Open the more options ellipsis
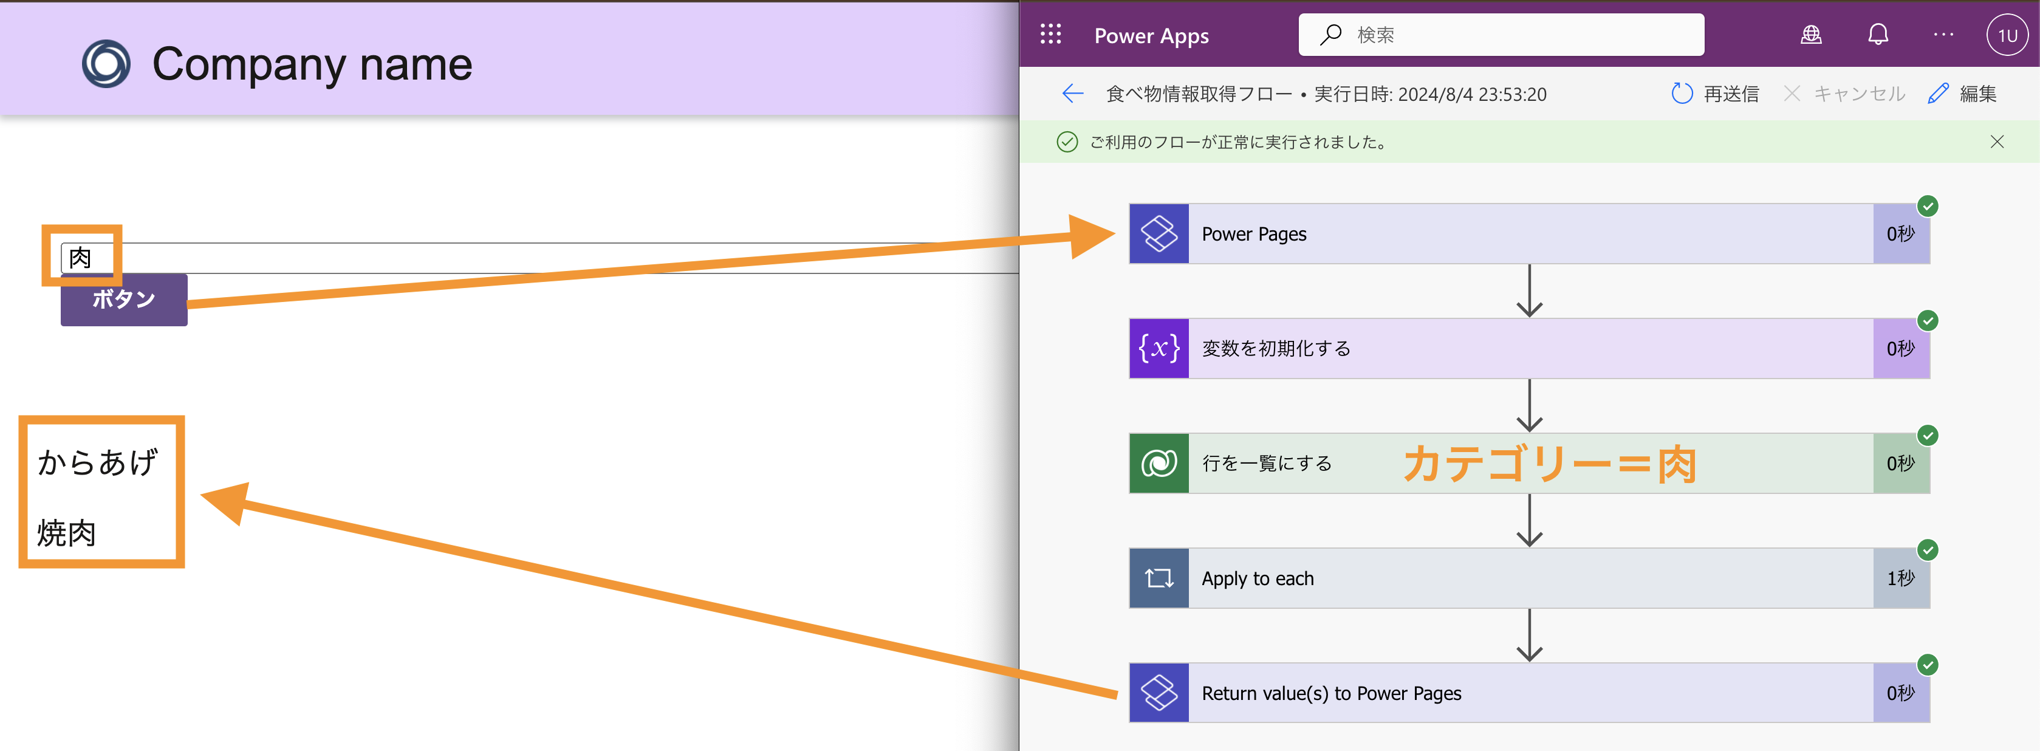The height and width of the screenshot is (751, 2040). [x=1943, y=35]
